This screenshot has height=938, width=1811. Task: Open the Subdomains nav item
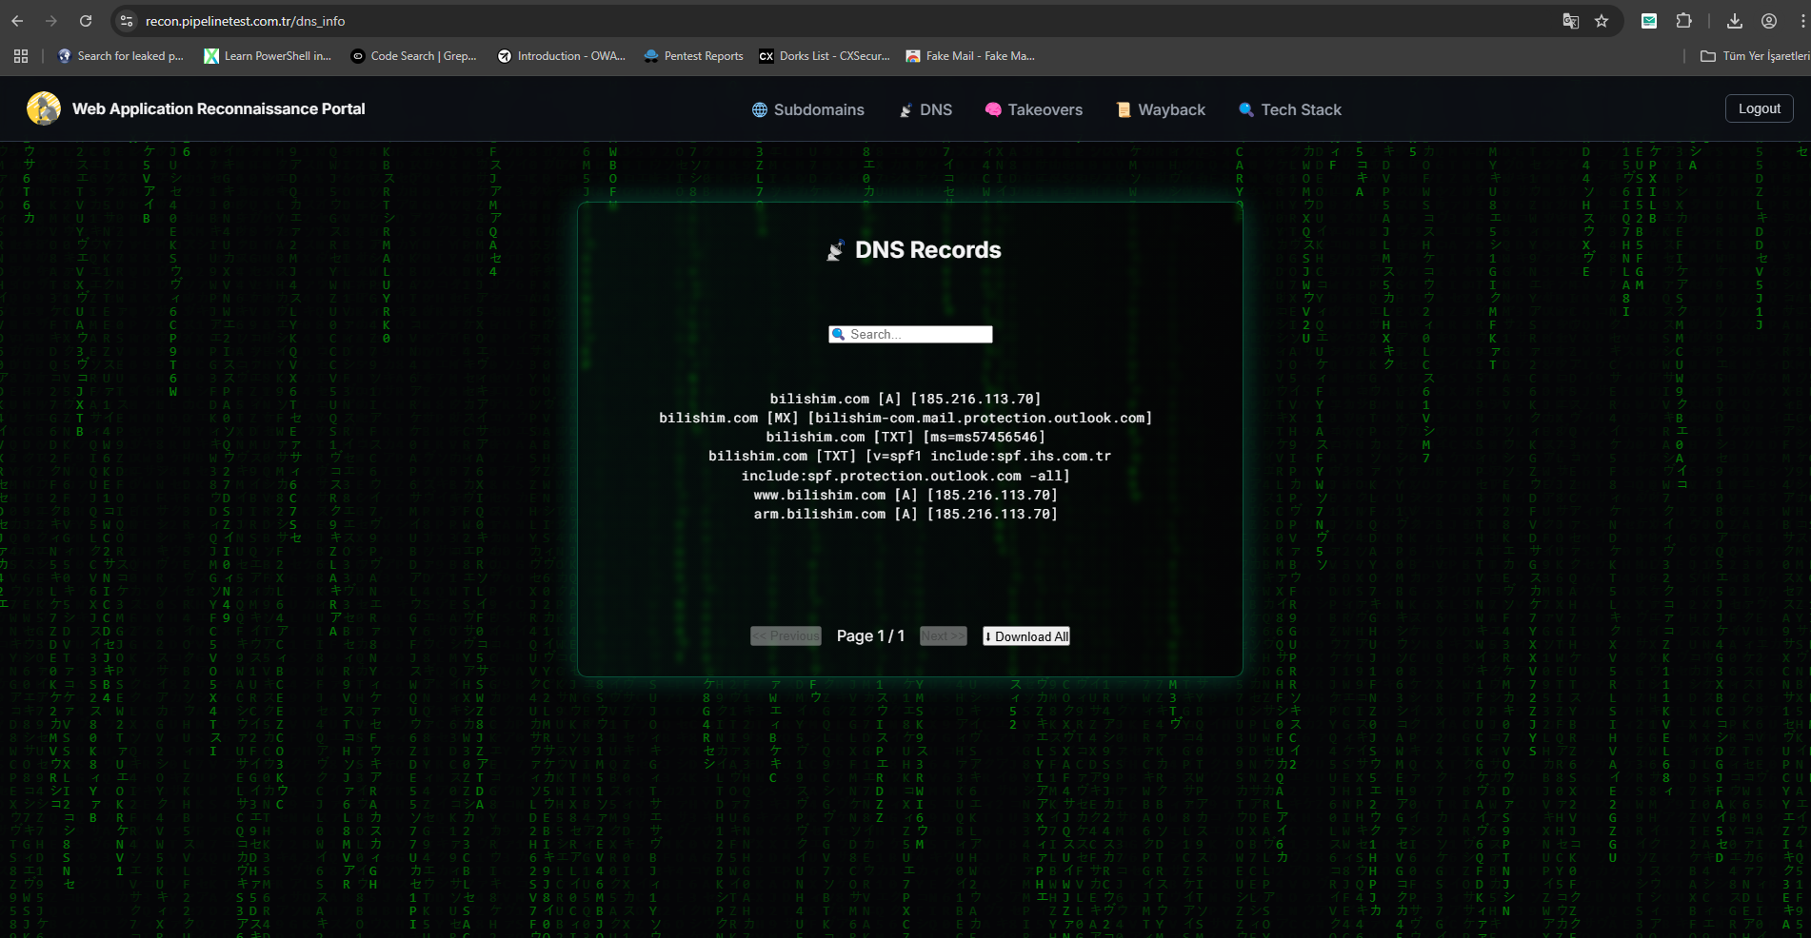coord(808,109)
